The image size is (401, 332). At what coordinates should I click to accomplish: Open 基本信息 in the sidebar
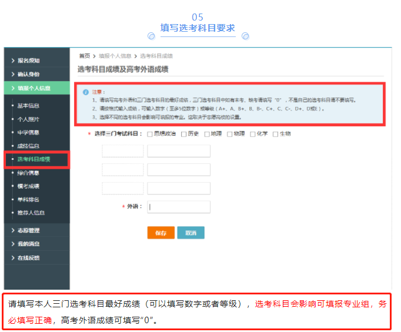click(x=28, y=106)
